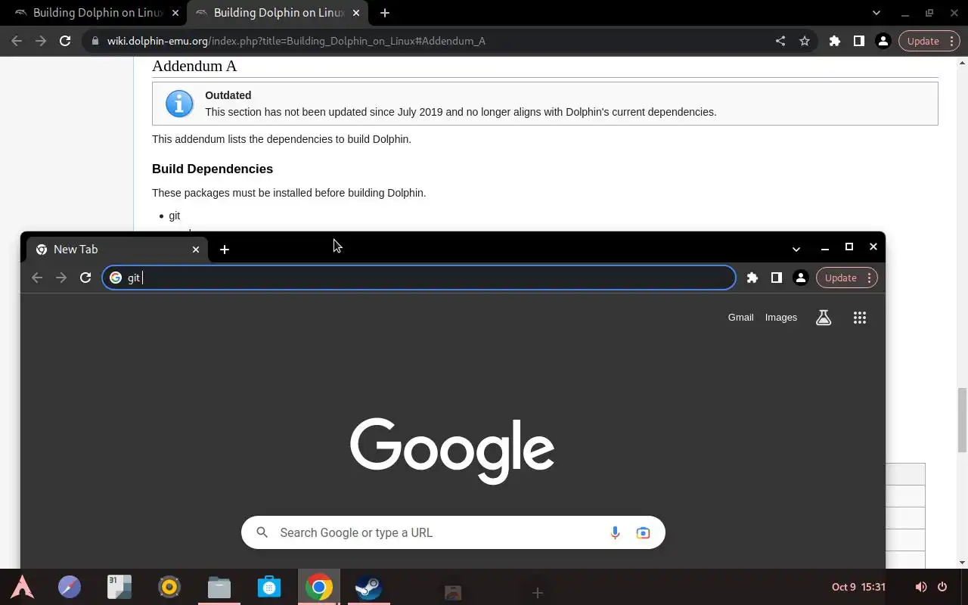Screen dimensions: 968x605
Task: Click the back arrow in the New Tab window
Action: [37, 278]
